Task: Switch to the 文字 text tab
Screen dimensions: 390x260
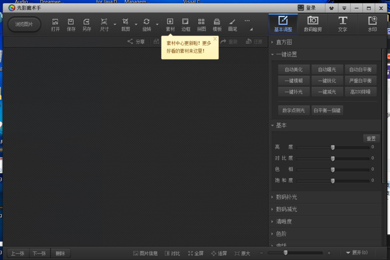Action: click(x=342, y=24)
